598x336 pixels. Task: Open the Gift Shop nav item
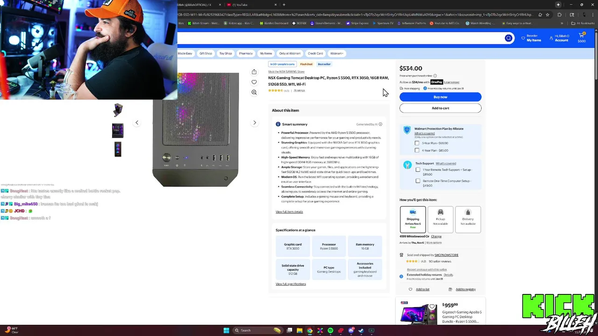(206, 53)
